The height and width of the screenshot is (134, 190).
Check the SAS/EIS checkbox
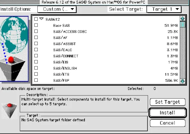36,62
